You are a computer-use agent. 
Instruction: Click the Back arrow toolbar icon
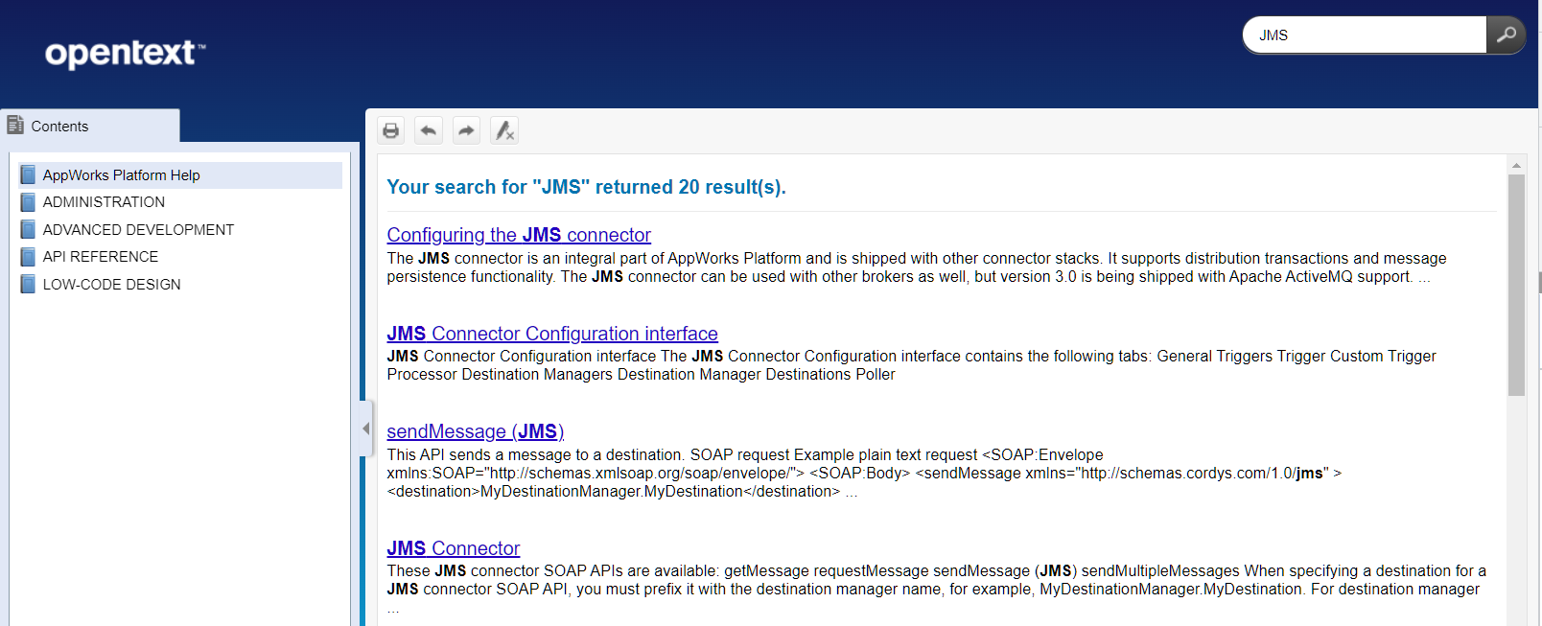(x=429, y=130)
